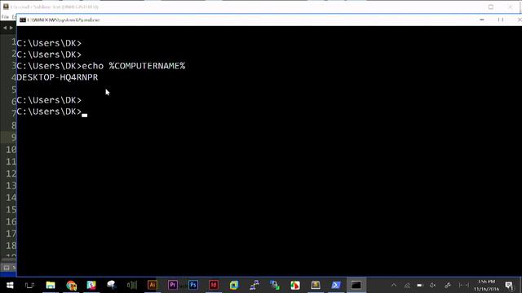Open the white bird app on taskbar
The height and width of the screenshot is (293, 522).
tap(112, 285)
